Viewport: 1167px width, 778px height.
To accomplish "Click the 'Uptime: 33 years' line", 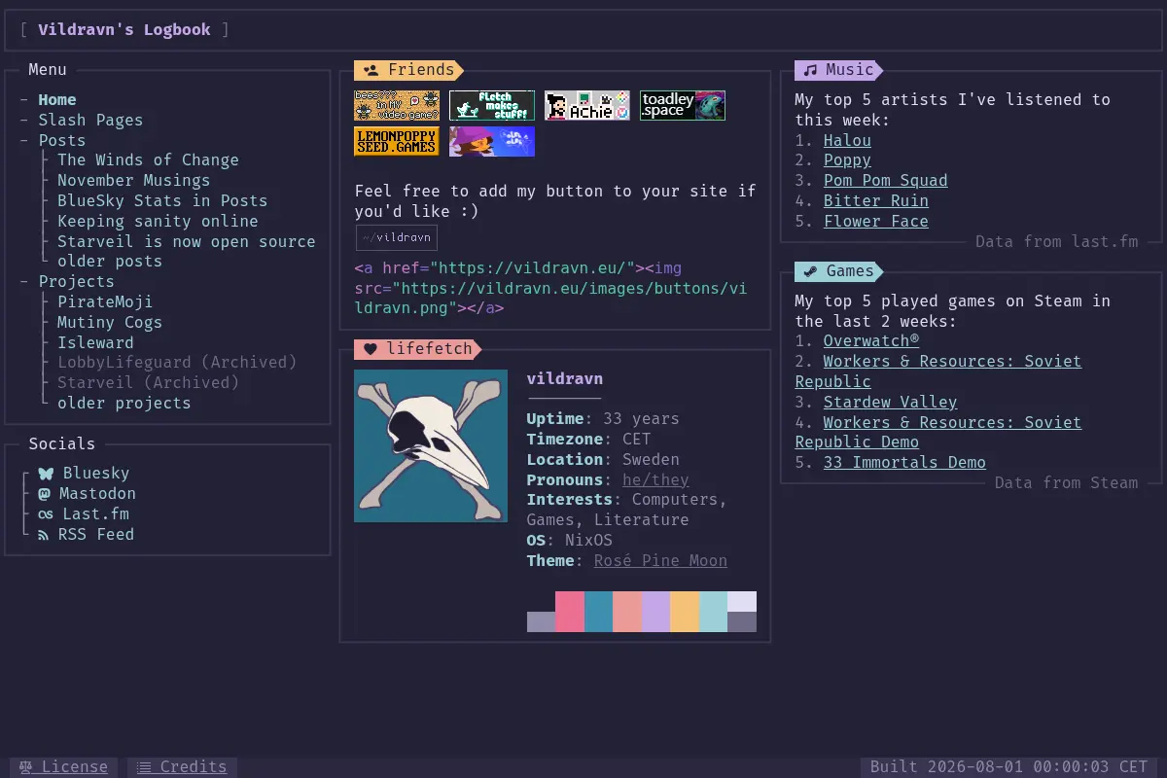I will (603, 419).
